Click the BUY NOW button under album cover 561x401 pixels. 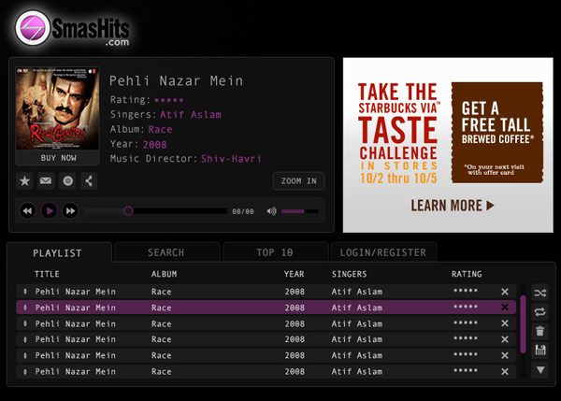pos(58,158)
